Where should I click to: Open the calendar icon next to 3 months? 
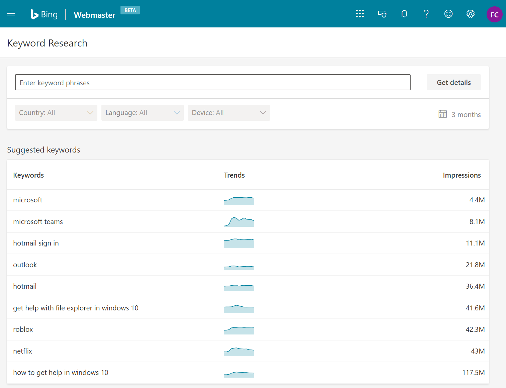[x=442, y=114]
